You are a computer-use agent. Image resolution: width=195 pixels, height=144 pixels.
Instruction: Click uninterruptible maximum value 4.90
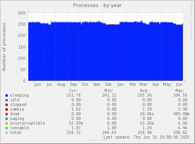point(183,123)
